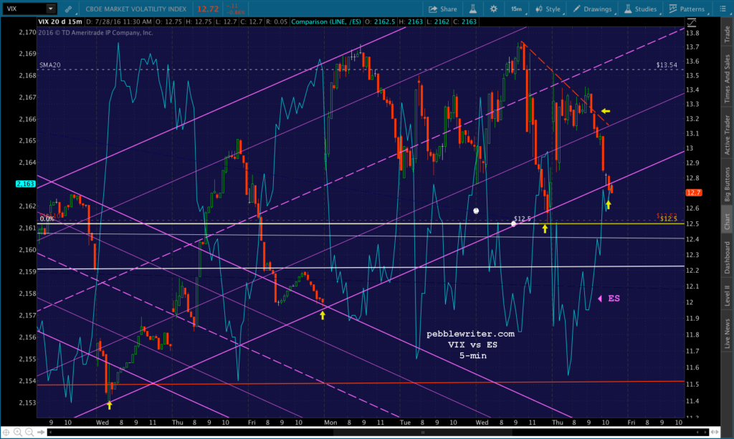Click the 2,170 value on left axis
The width and height of the screenshot is (734, 439).
27,32
